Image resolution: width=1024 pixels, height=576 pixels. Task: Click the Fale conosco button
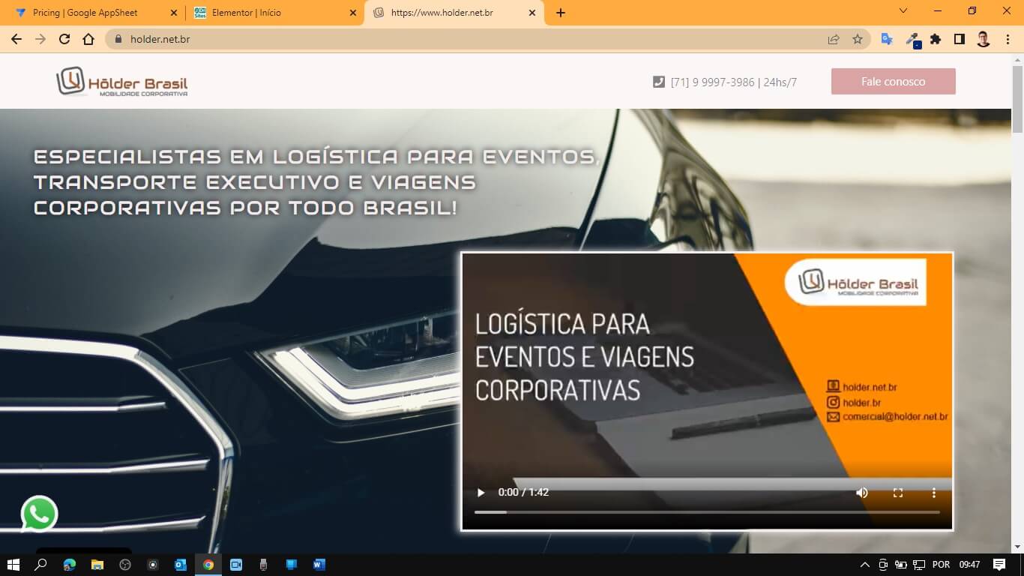click(893, 82)
